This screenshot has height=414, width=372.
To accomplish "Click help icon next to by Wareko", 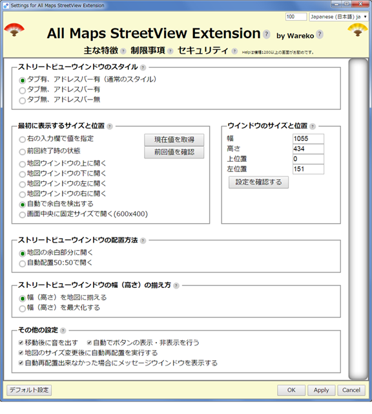I will [x=320, y=34].
